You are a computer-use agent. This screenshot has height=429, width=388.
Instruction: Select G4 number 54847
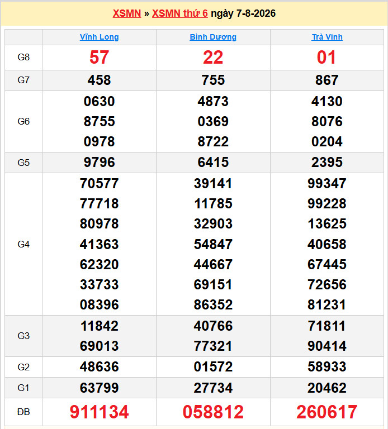[213, 244]
